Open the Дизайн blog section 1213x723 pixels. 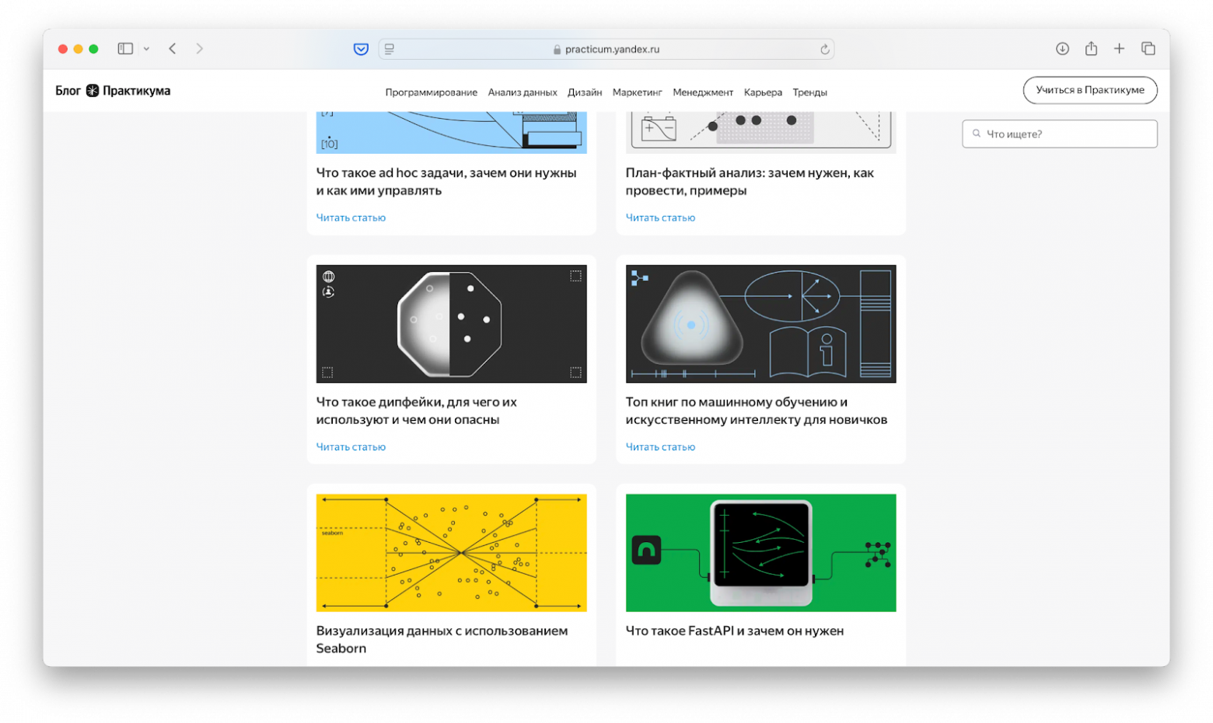[585, 92]
